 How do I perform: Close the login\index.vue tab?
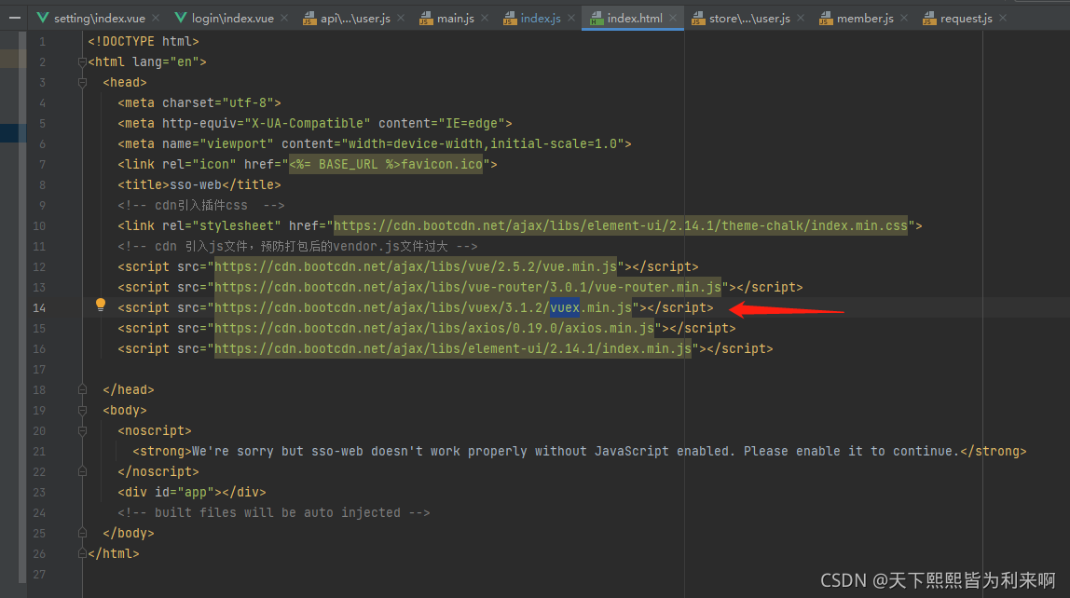[284, 18]
